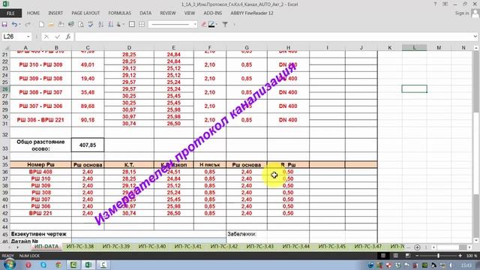Pick the line color pen icon
The height and width of the screenshot is (270, 480).
[x=211, y=25]
